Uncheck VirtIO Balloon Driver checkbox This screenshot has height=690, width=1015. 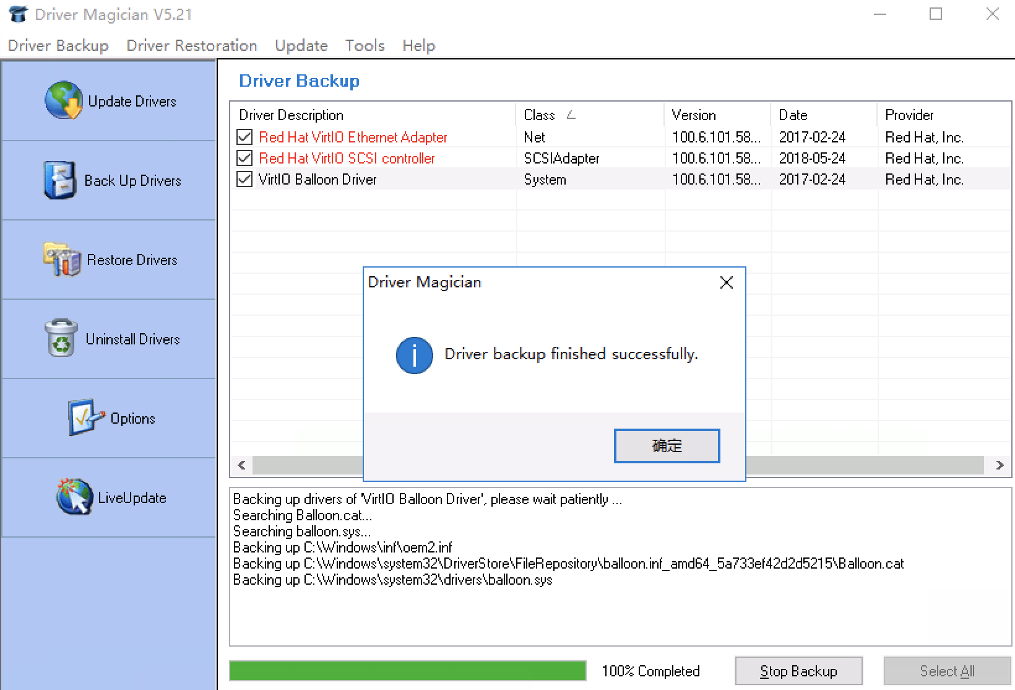coord(244,179)
